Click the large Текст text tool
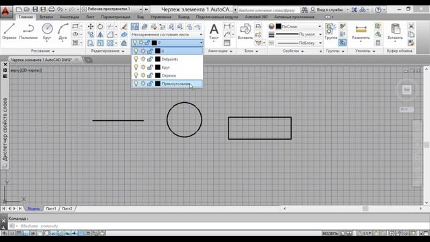Viewport: 430px width, 242px height. [214, 32]
